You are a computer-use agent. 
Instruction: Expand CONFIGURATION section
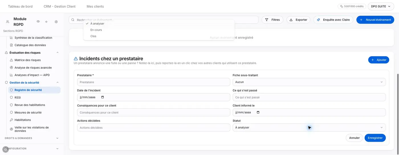(x=57, y=148)
